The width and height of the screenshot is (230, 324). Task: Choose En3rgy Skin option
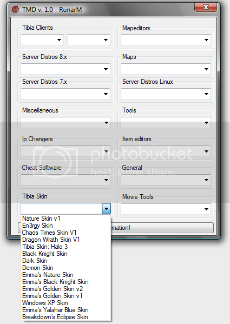(66, 226)
